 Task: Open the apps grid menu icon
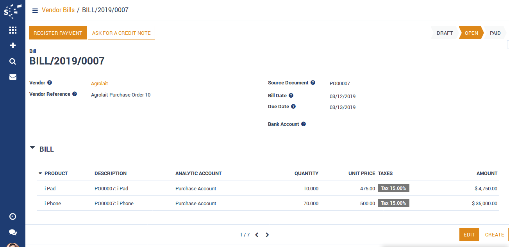[x=13, y=30]
